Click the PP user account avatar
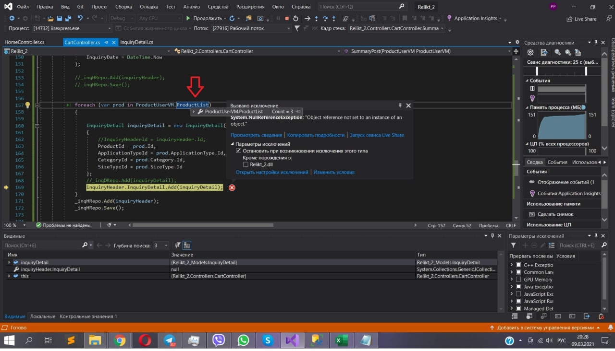 point(553,7)
